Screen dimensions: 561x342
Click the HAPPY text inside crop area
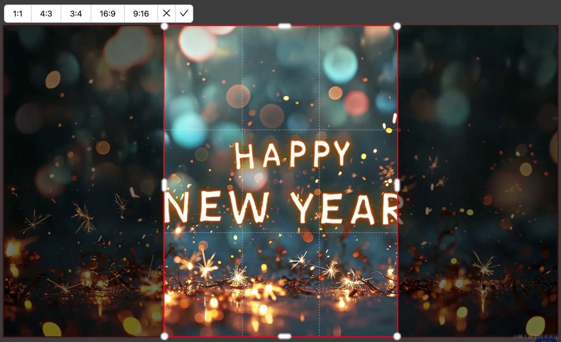pyautogui.click(x=292, y=155)
